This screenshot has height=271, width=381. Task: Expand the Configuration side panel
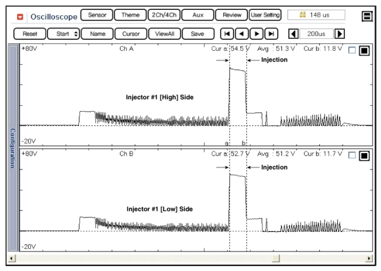coord(14,147)
